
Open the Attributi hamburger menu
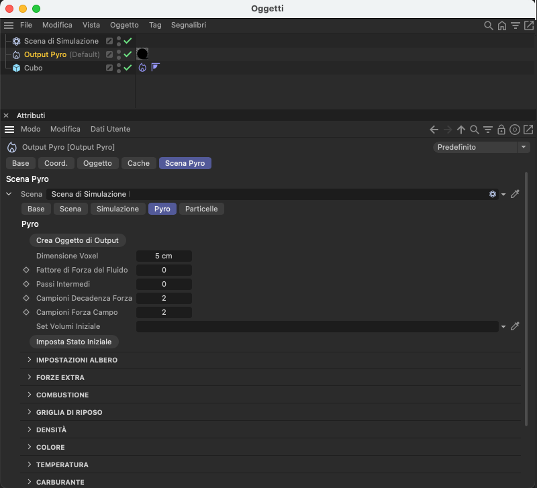(x=9, y=130)
